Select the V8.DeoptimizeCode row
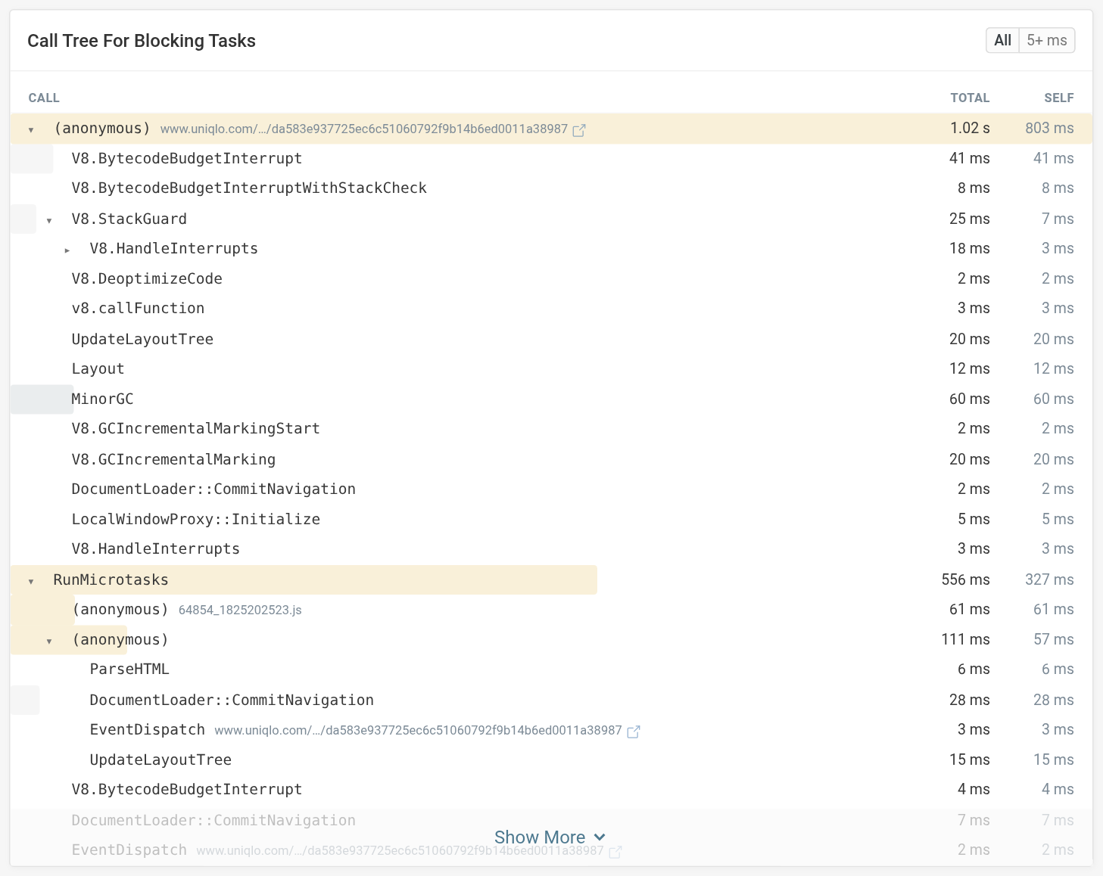Screen dimensions: 1103x876 click(x=551, y=278)
